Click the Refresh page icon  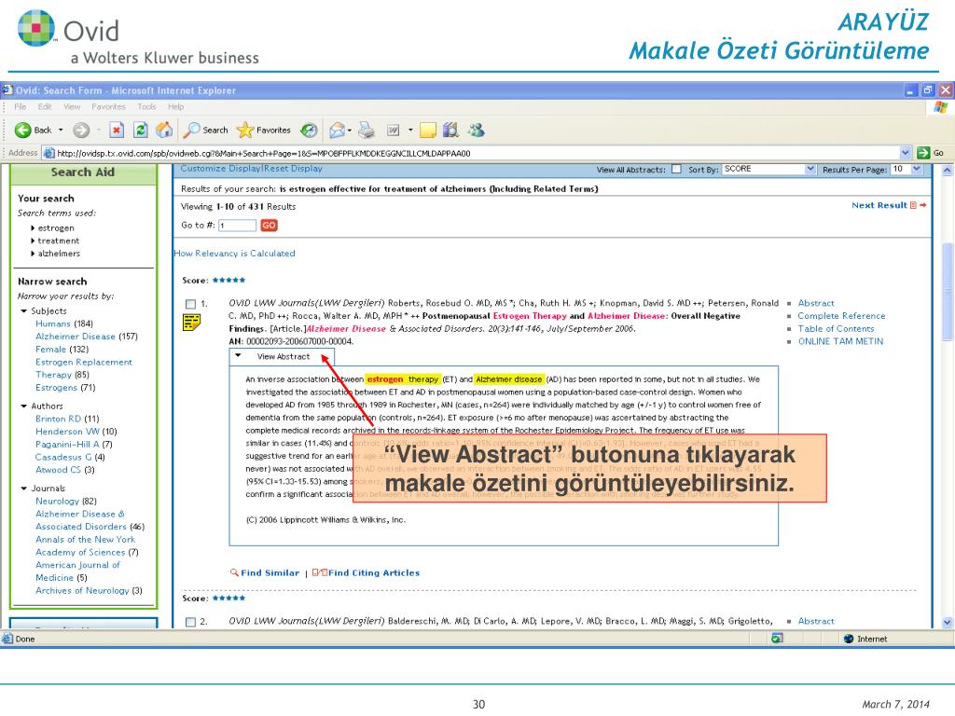140,130
